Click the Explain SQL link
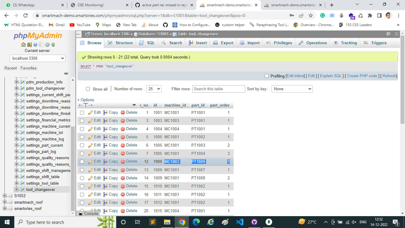 (x=330, y=76)
